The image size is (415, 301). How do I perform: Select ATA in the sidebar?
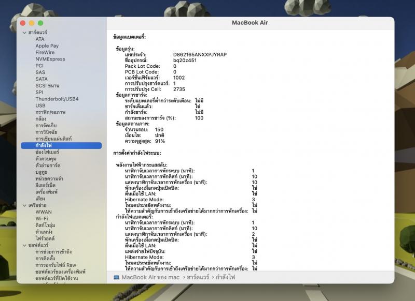pyautogui.click(x=40, y=39)
